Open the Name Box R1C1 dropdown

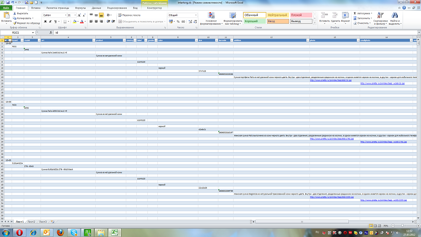point(33,33)
